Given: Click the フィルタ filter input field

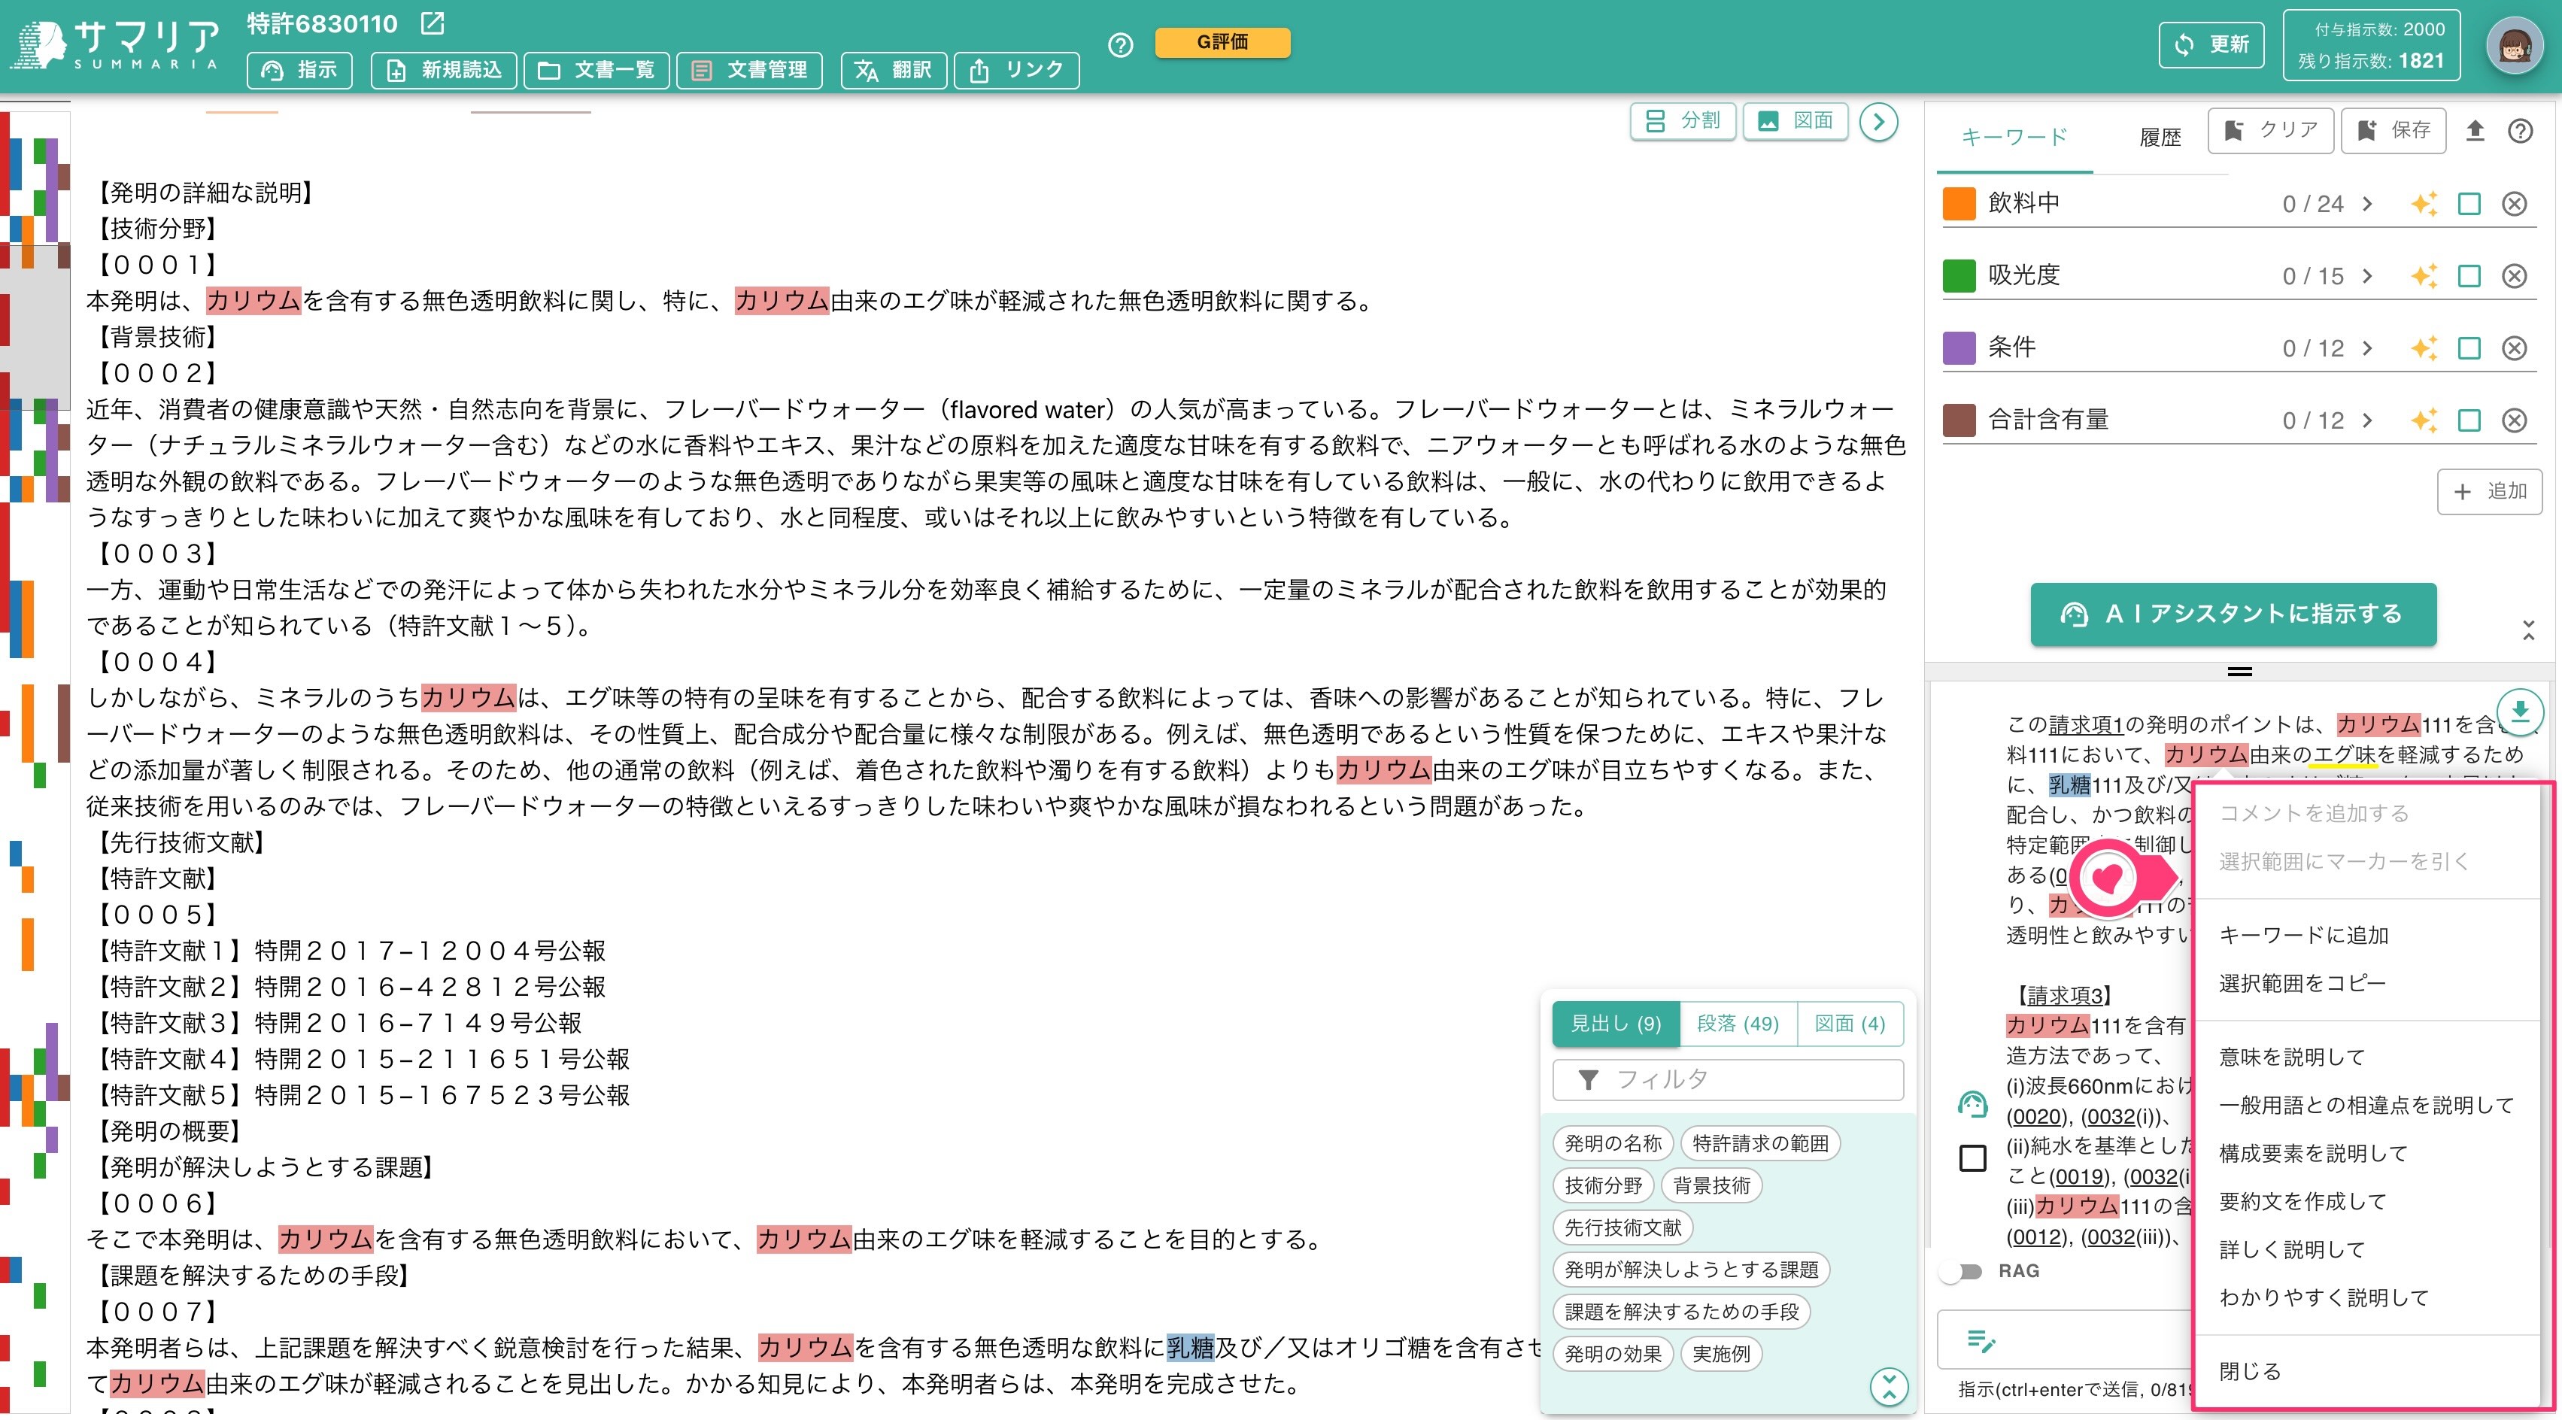Looking at the screenshot, I should [x=1728, y=1080].
